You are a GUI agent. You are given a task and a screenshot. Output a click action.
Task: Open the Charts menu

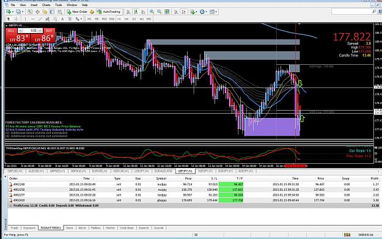click(x=46, y=5)
